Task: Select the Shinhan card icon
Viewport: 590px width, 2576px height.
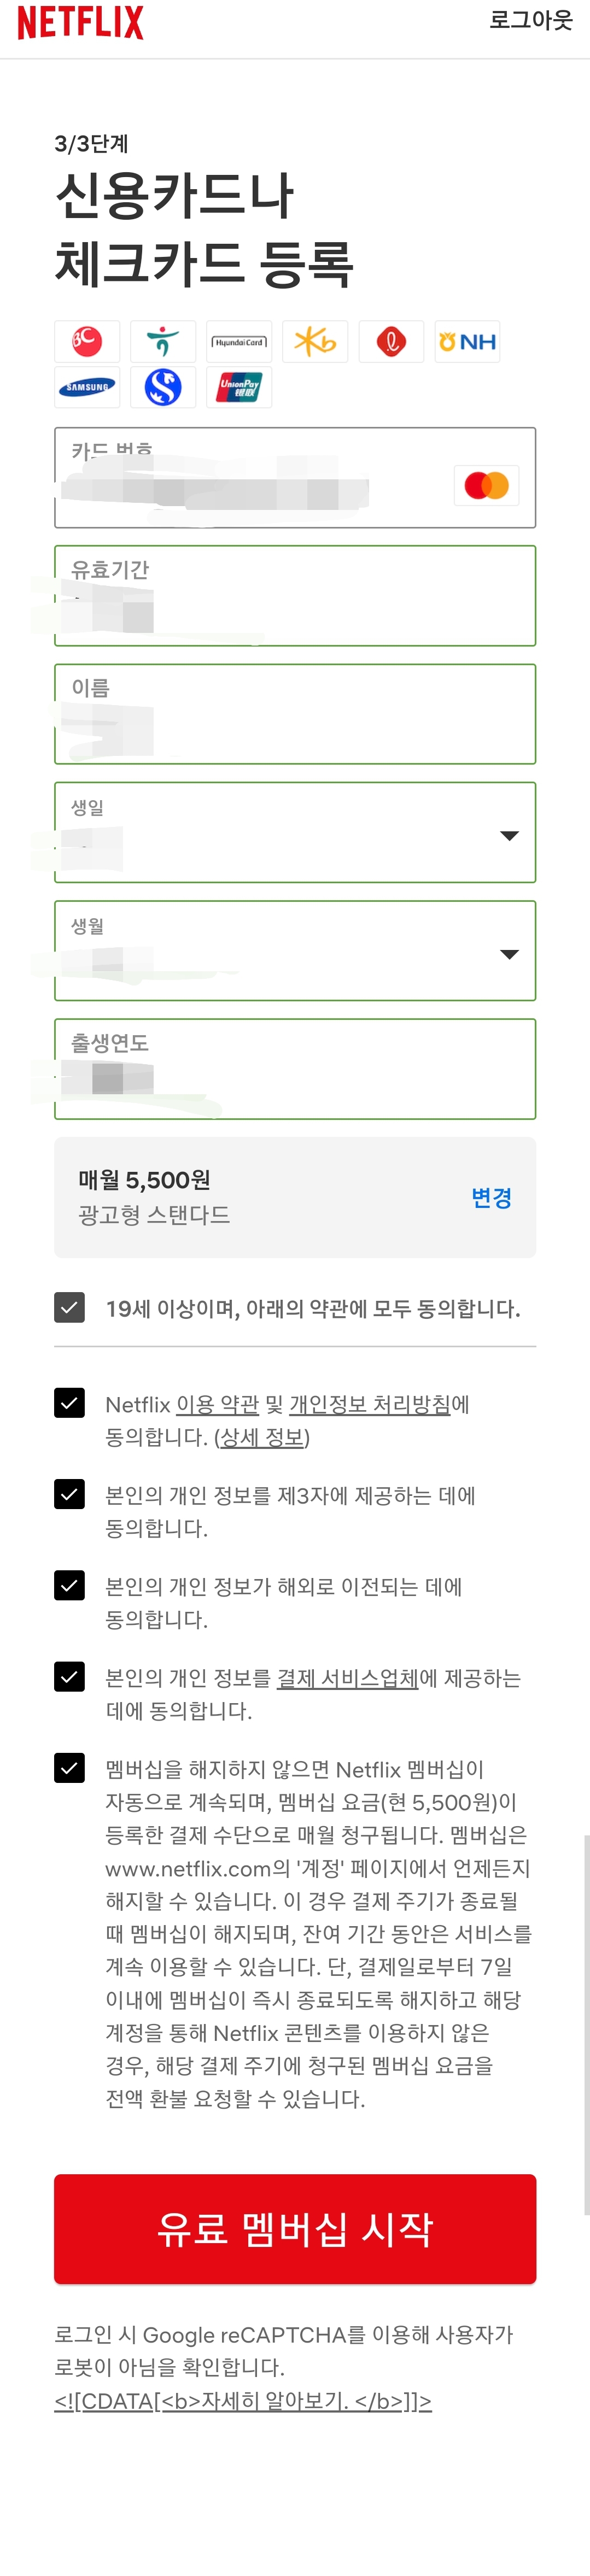Action: [163, 387]
